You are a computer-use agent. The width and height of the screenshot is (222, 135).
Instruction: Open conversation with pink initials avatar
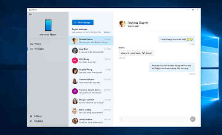[91, 61]
